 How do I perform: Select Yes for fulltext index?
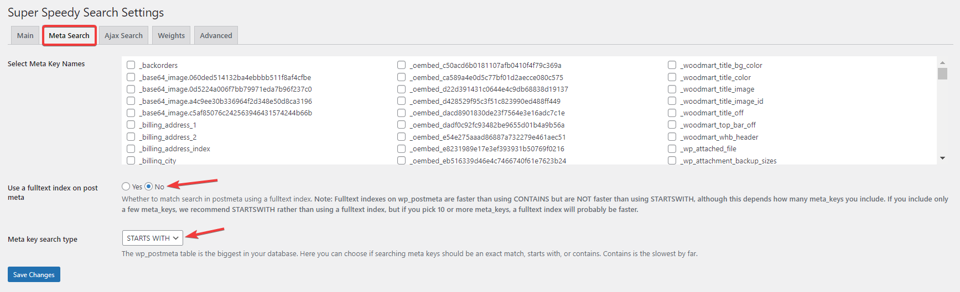[x=126, y=187]
